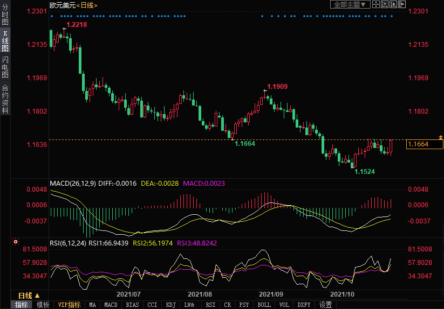Image resolution: width=444 pixels, height=309 pixels.
Task: Click the crosshair cursor icon
Action: 376,4
